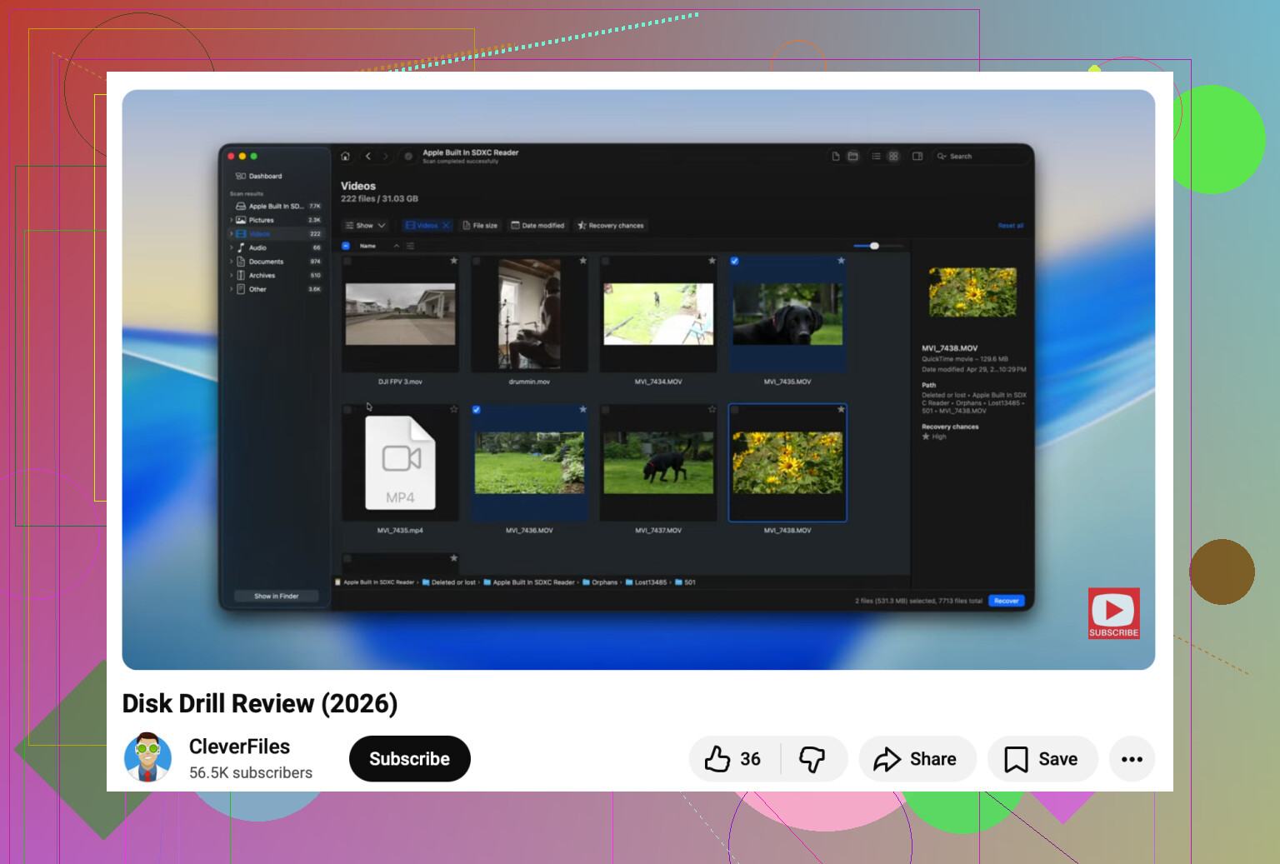
Task: Check the MVI_7437.MOV checkbox
Action: [606, 410]
